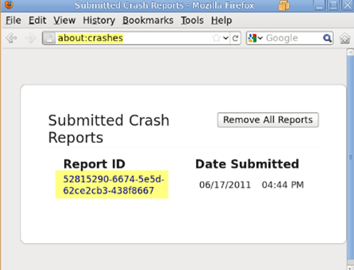The height and width of the screenshot is (270, 354).
Task: Click the page identity icon in address bar
Action: pyautogui.click(x=49, y=38)
